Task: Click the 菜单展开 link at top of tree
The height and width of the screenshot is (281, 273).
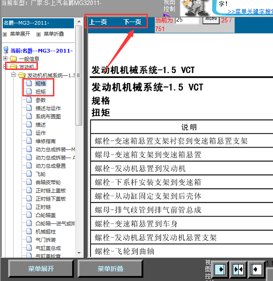Action: pos(20,34)
